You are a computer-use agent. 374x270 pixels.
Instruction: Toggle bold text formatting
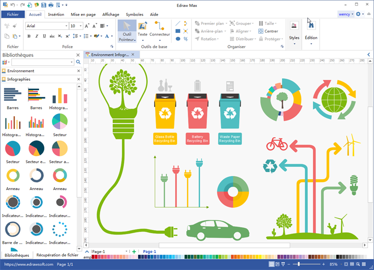[x=29, y=36]
